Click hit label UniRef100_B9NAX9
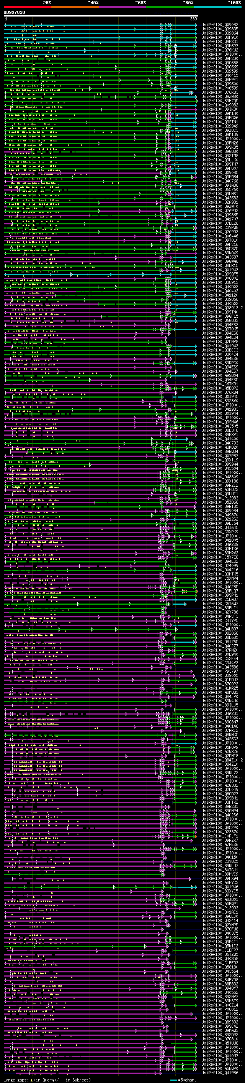The height and width of the screenshot is (1083, 245). pos(220,253)
